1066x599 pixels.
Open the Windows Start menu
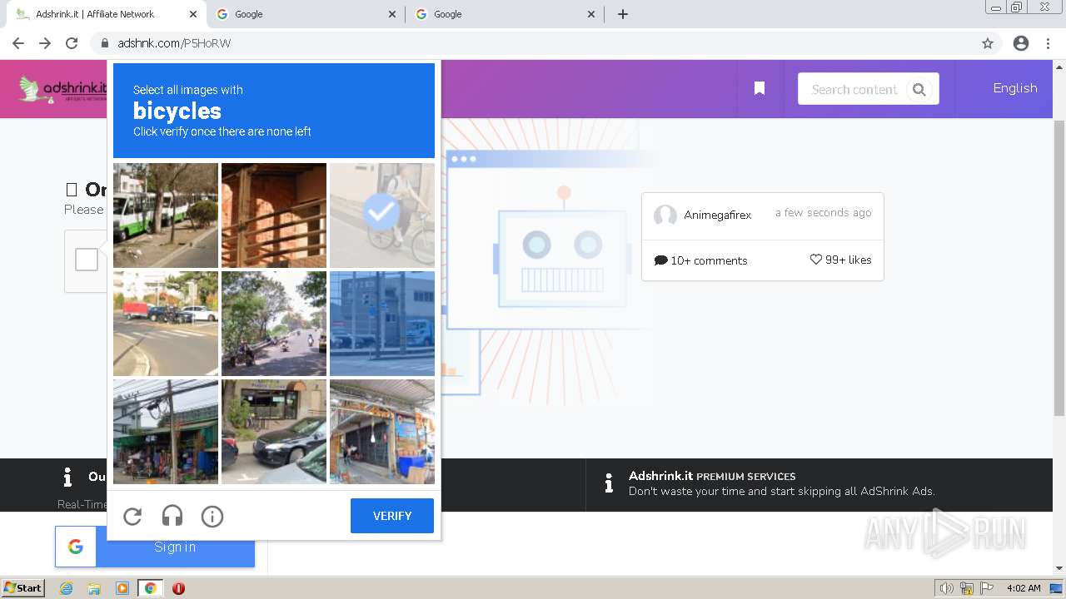[22, 587]
